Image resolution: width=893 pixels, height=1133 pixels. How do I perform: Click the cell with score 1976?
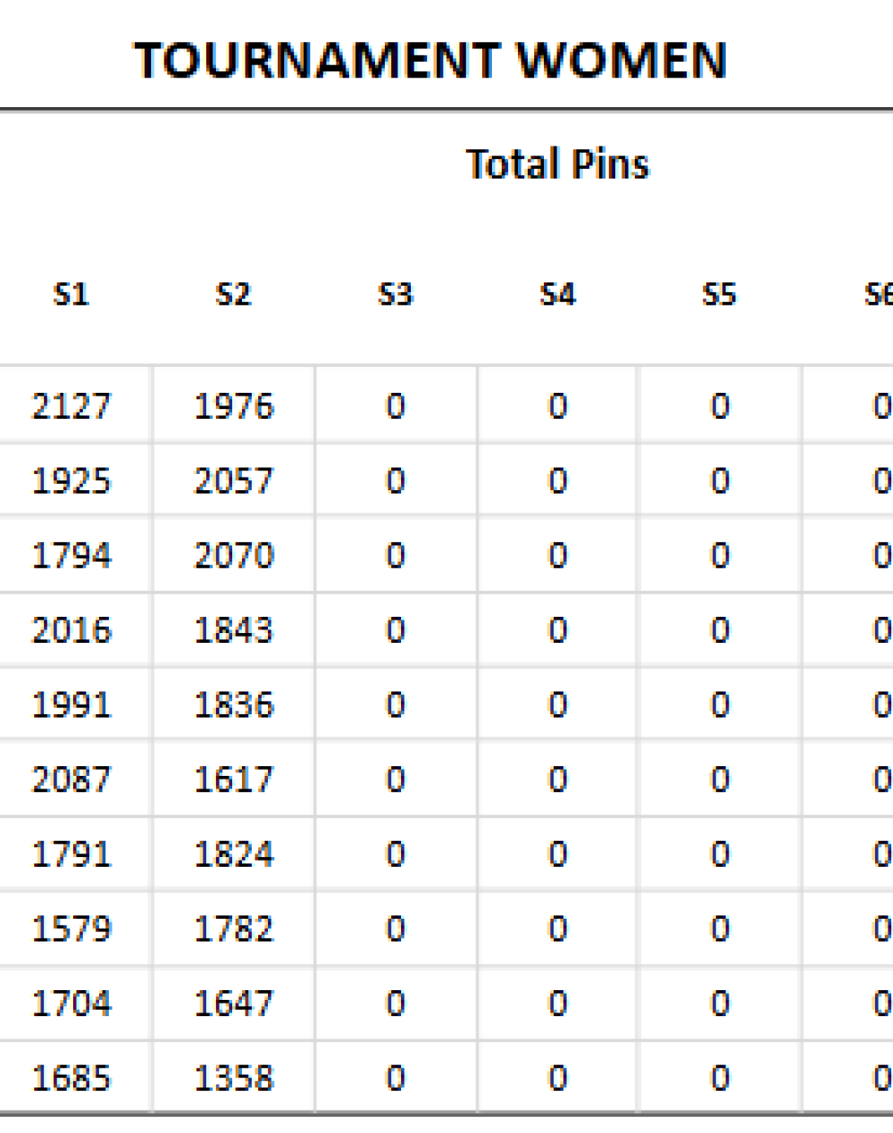click(x=233, y=406)
